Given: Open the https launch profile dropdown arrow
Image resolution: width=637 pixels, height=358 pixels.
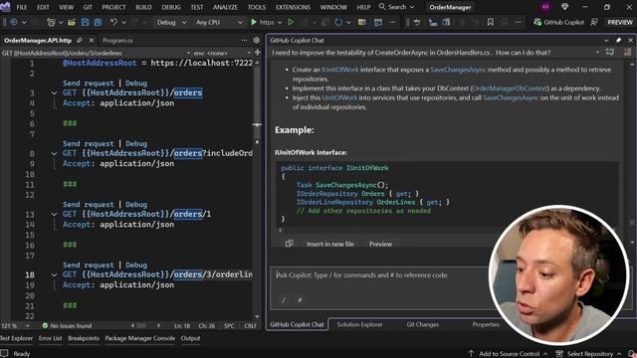Looking at the screenshot, I should pyautogui.click(x=280, y=22).
